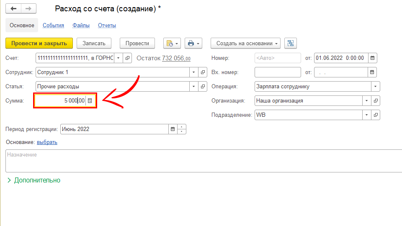The height and width of the screenshot is (226, 402).
Task: Click the Период регистрации stepper arrows
Action: pos(182,129)
